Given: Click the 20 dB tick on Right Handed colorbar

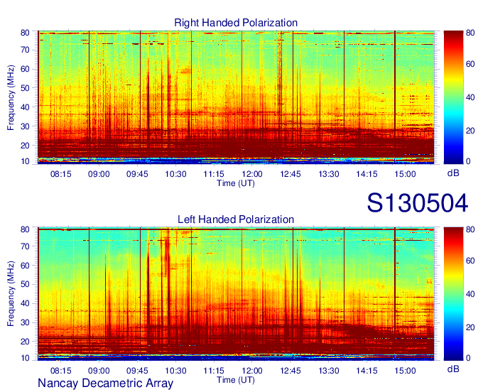Looking at the screenshot, I should point(470,131).
